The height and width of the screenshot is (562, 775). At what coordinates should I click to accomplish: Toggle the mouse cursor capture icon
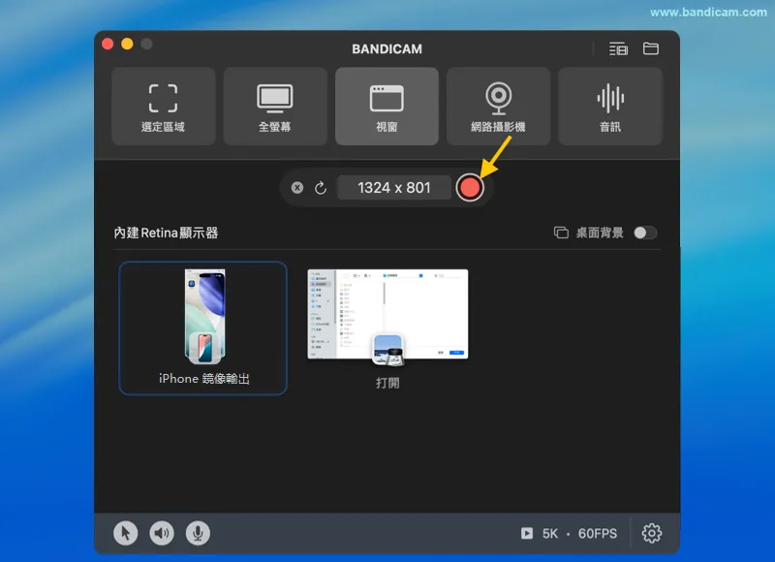coord(126,533)
